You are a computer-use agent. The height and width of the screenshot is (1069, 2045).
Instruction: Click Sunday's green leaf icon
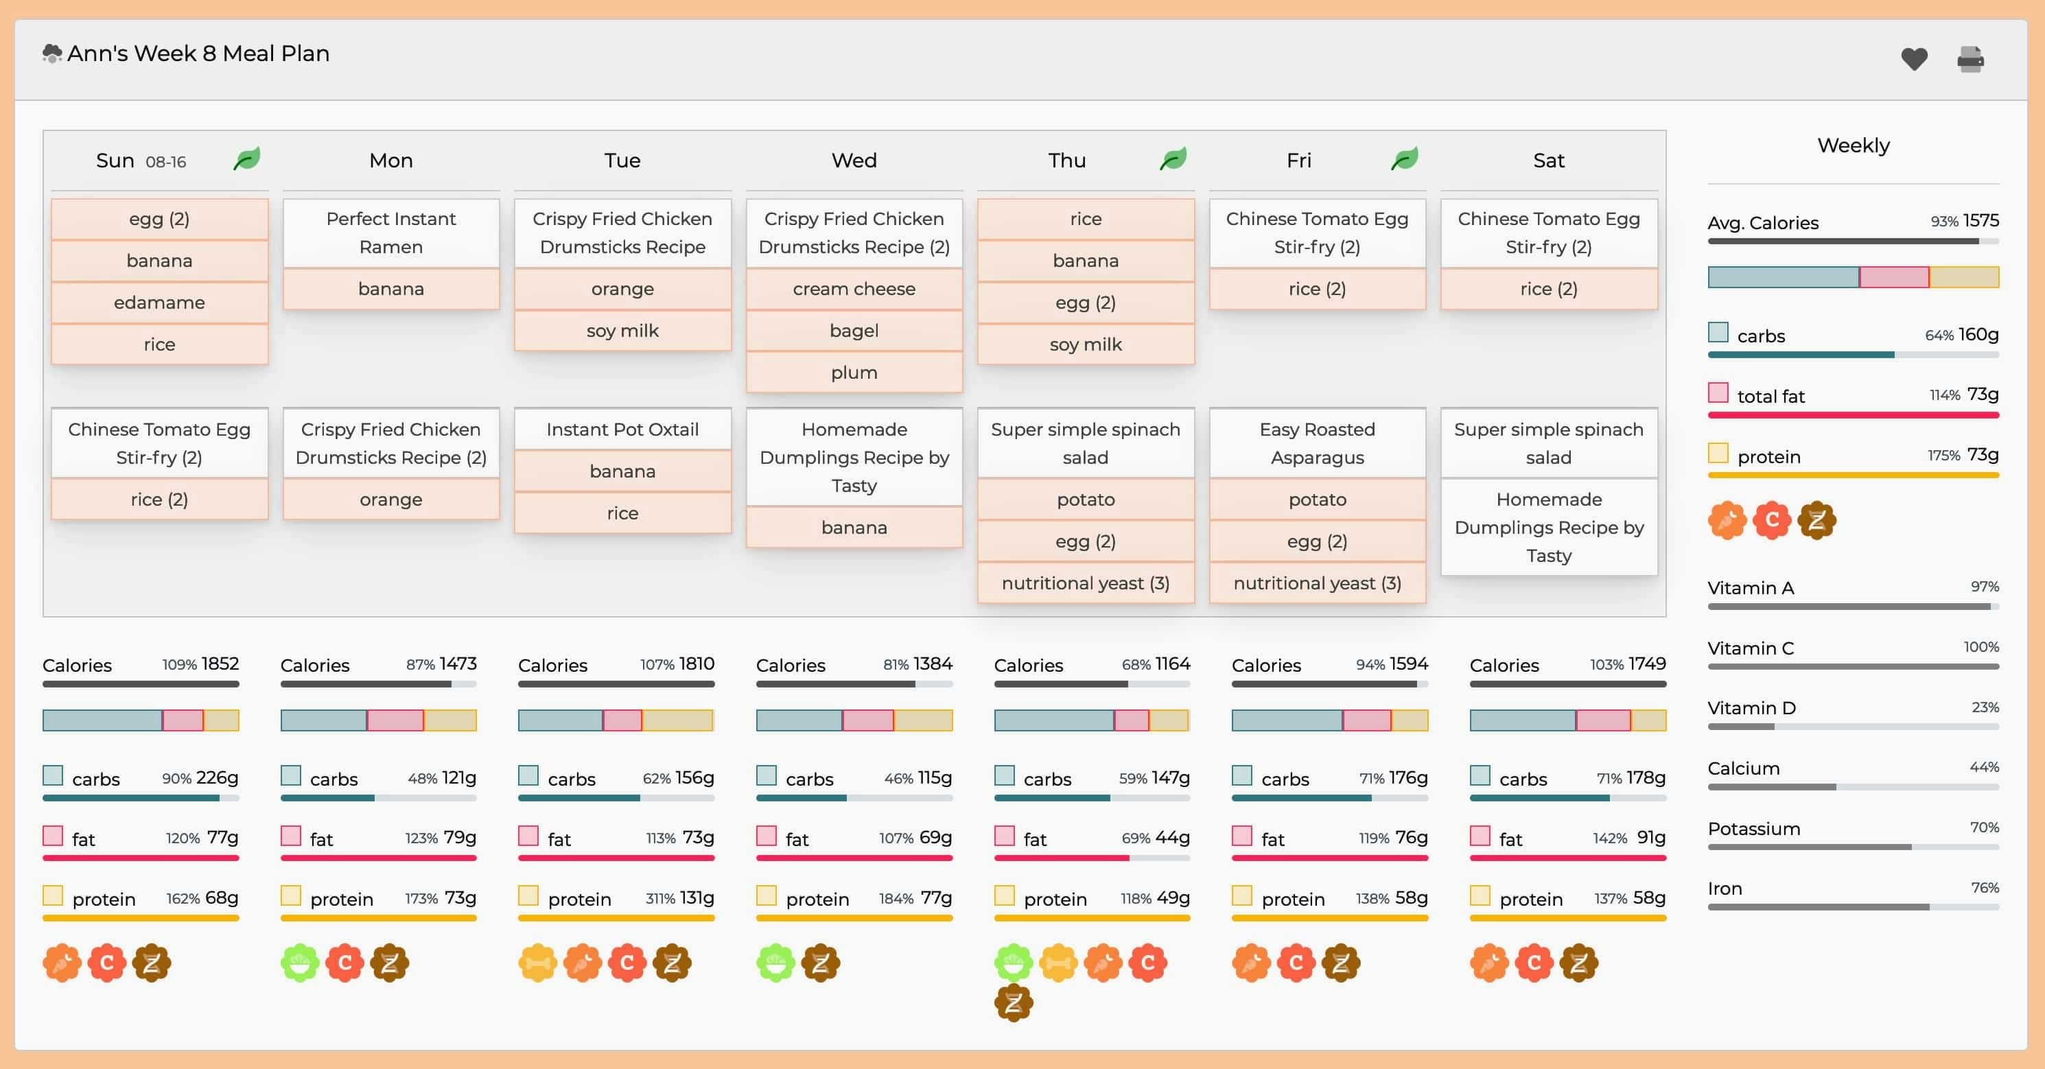click(247, 159)
